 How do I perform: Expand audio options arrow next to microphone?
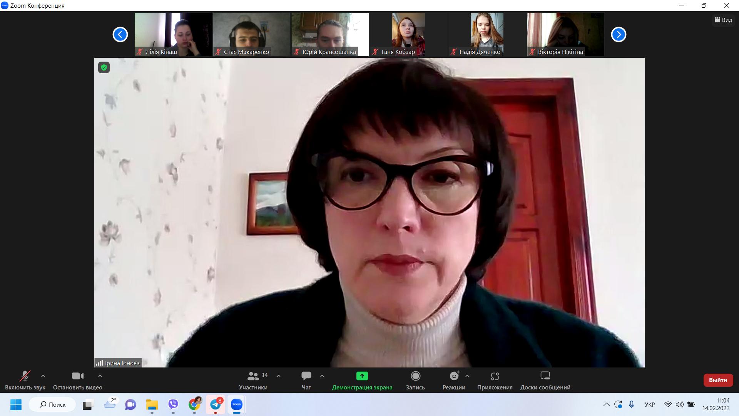click(43, 376)
